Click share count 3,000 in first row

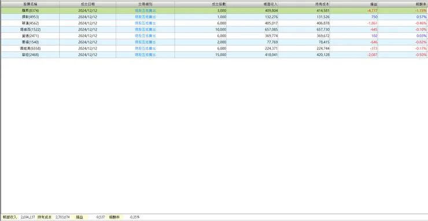[x=222, y=10]
